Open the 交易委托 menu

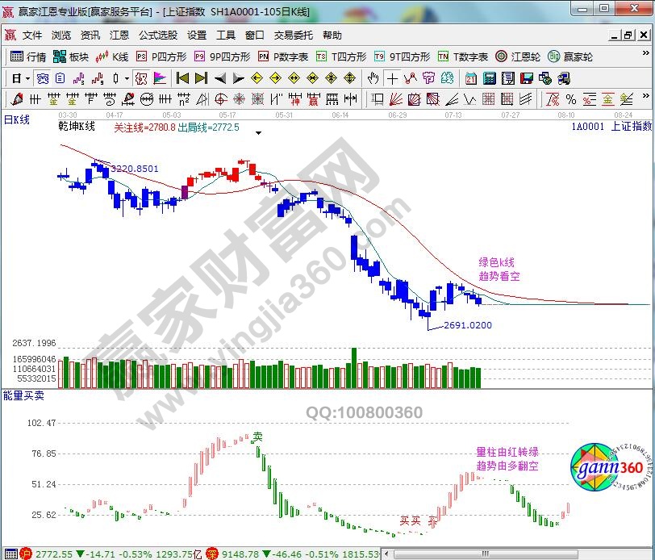click(x=294, y=36)
